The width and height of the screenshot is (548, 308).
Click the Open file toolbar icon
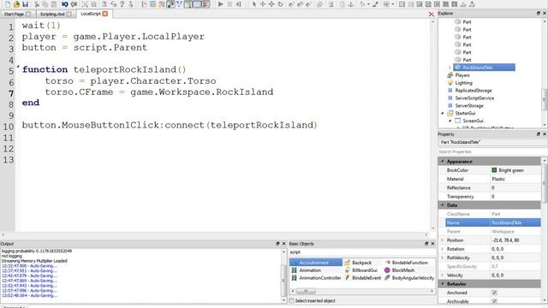16,4
